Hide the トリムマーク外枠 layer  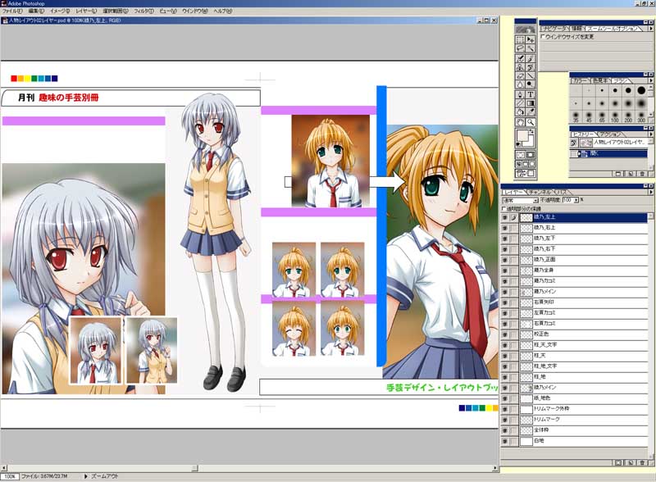click(505, 409)
